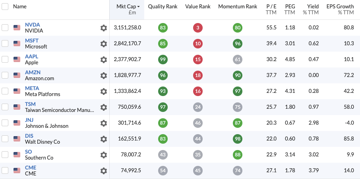The height and width of the screenshot is (179, 360).
Task: Click the gear icon beside Microsoft
Action: click(x=104, y=44)
